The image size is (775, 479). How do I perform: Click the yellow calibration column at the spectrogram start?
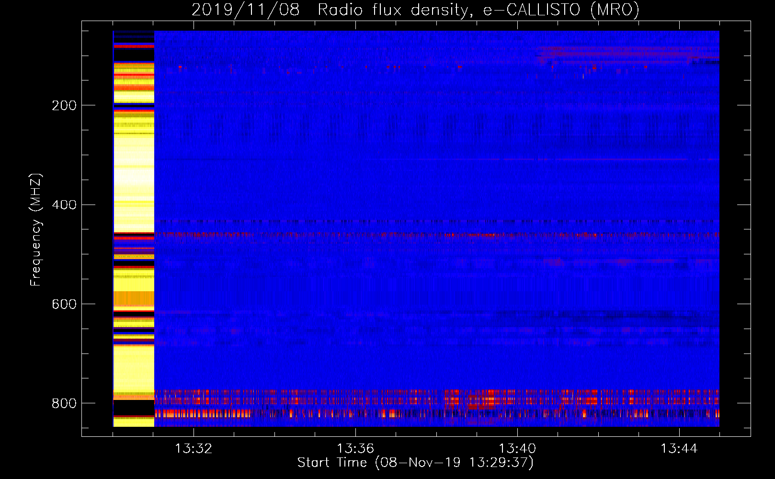pos(134,228)
